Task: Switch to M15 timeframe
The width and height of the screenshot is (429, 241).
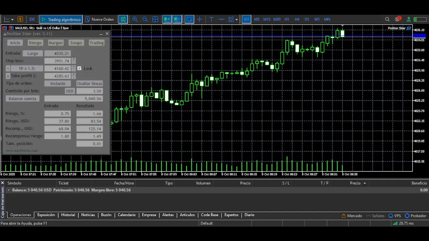Action: pyautogui.click(x=267, y=19)
